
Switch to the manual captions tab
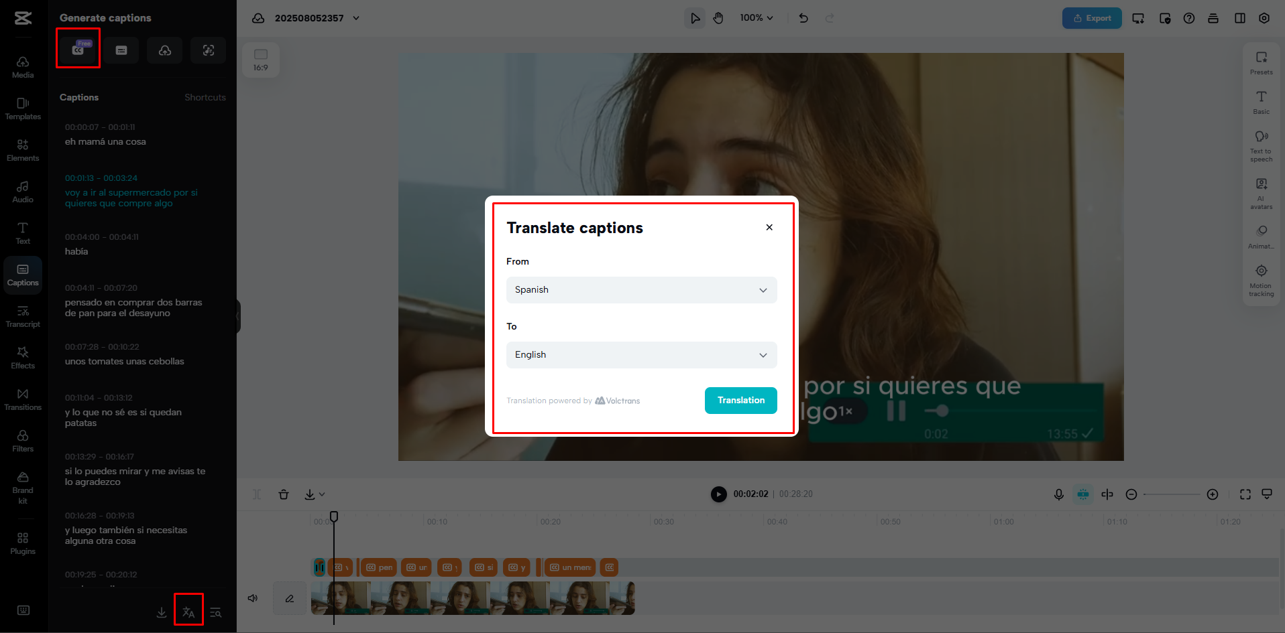click(x=121, y=50)
